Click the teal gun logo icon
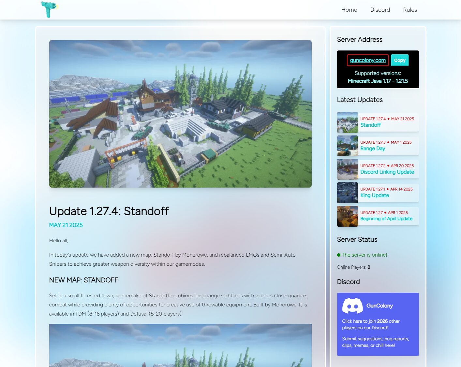 coord(49,9)
